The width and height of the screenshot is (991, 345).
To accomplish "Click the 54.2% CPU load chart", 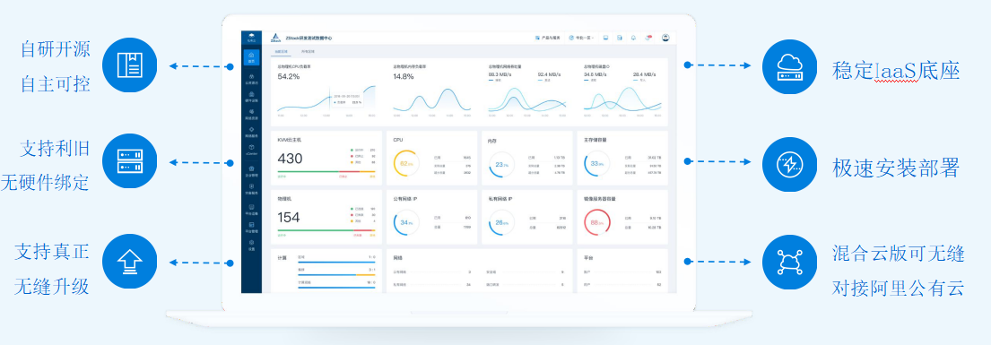I will (326, 102).
